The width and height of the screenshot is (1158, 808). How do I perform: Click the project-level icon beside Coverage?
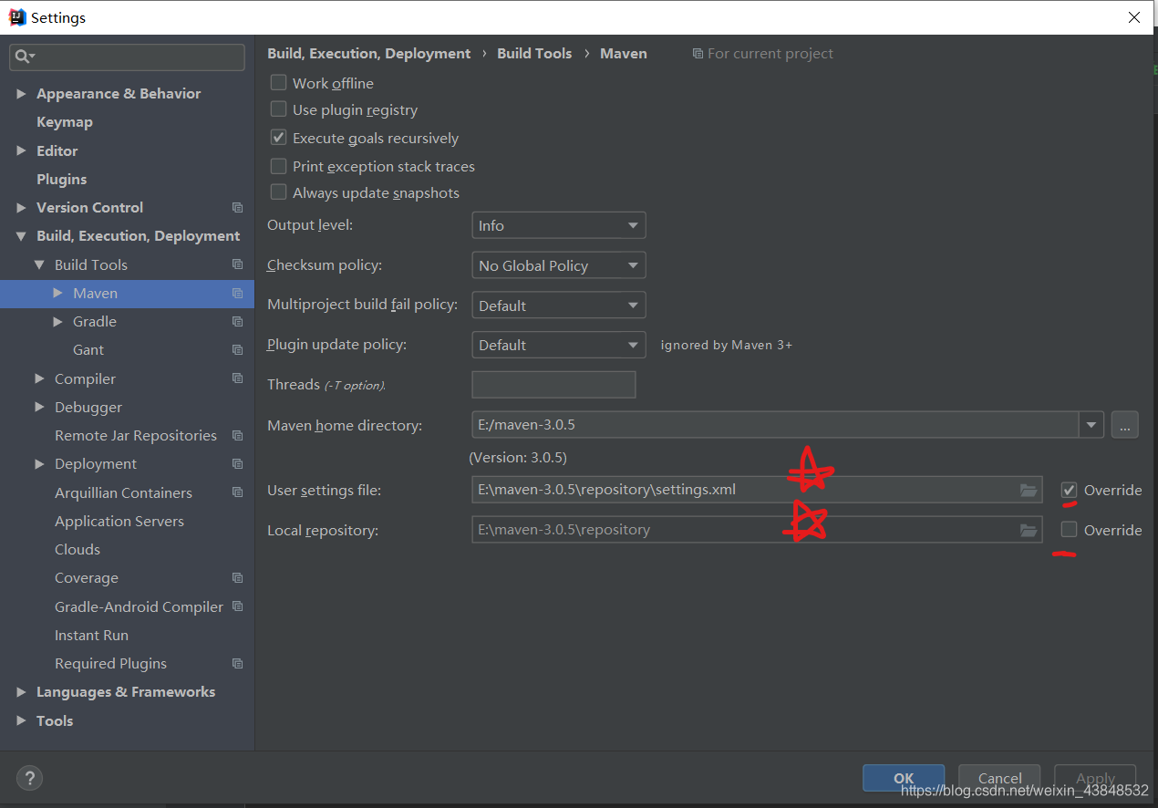pos(237,578)
